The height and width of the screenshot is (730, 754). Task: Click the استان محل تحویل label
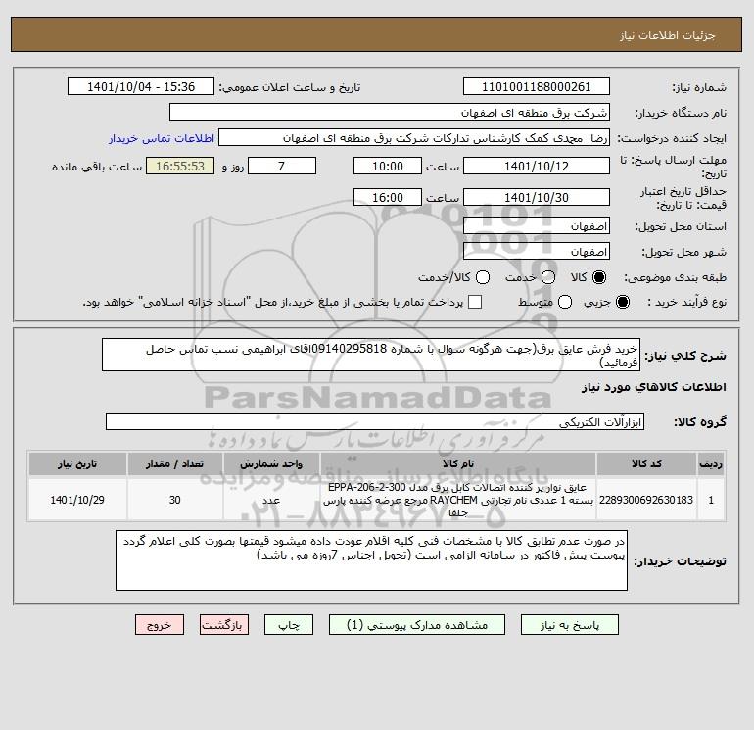(681, 226)
